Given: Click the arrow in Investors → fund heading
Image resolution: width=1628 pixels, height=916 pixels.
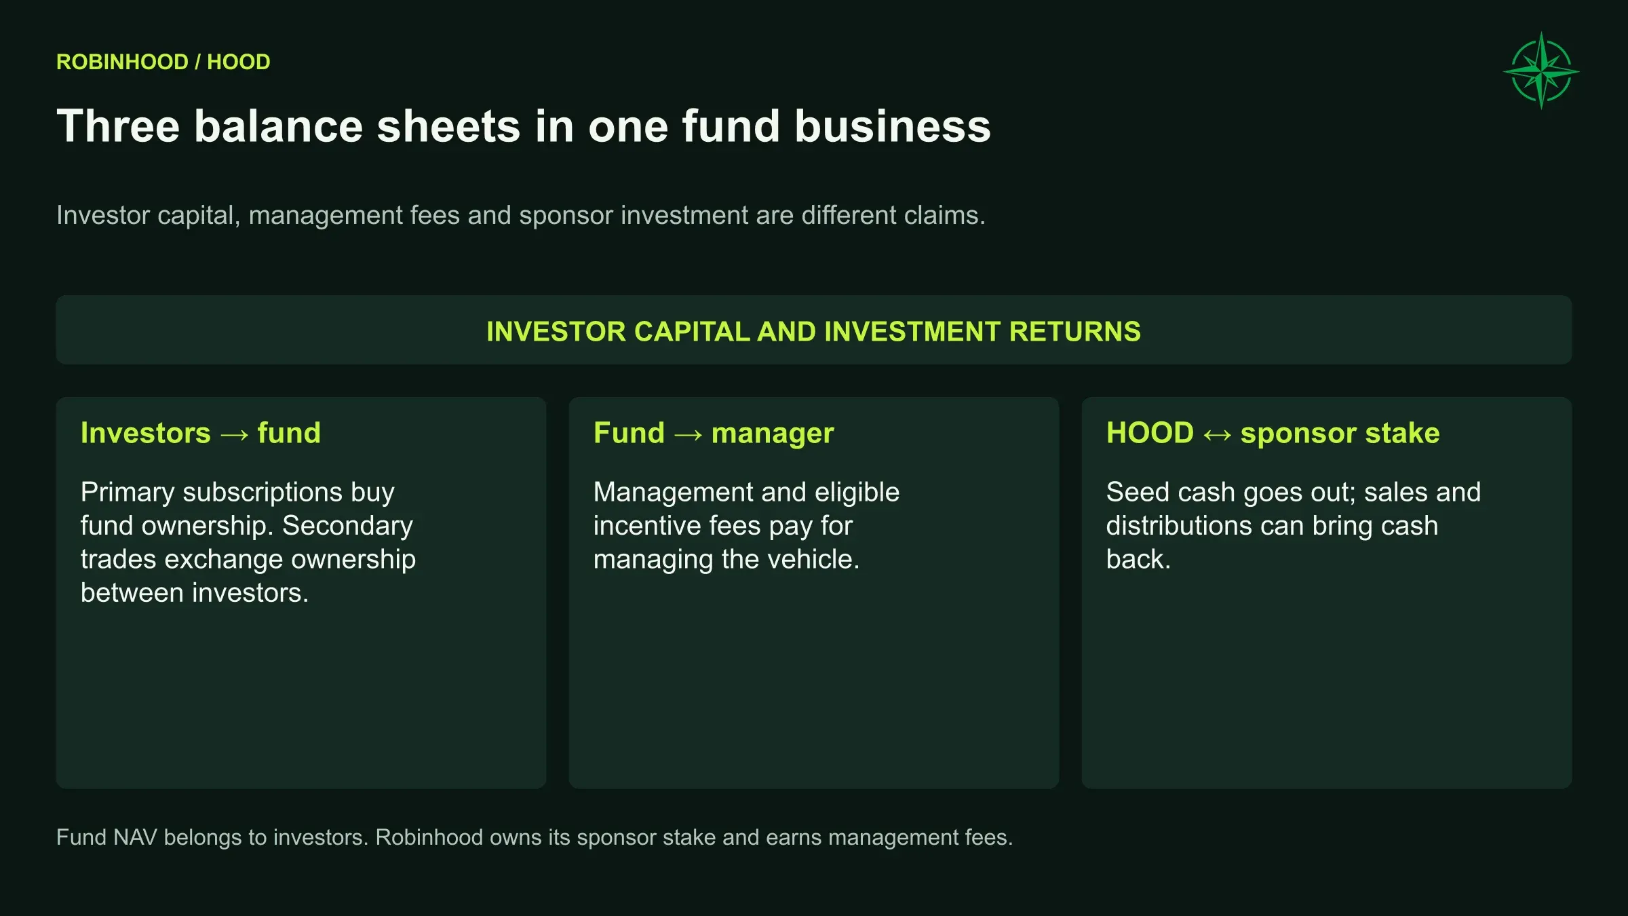Looking at the screenshot, I should point(235,434).
